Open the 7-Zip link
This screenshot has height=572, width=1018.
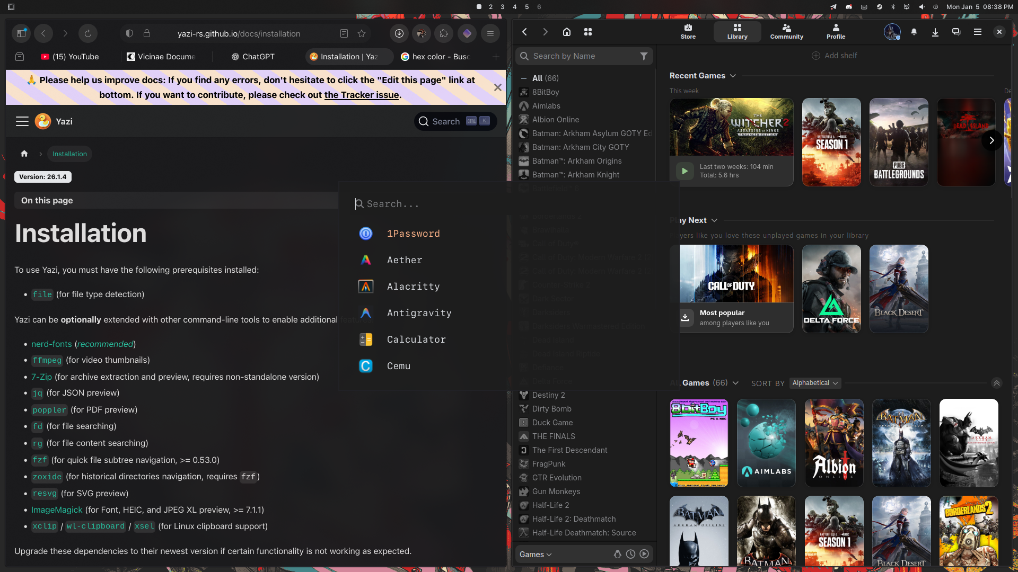point(41,377)
